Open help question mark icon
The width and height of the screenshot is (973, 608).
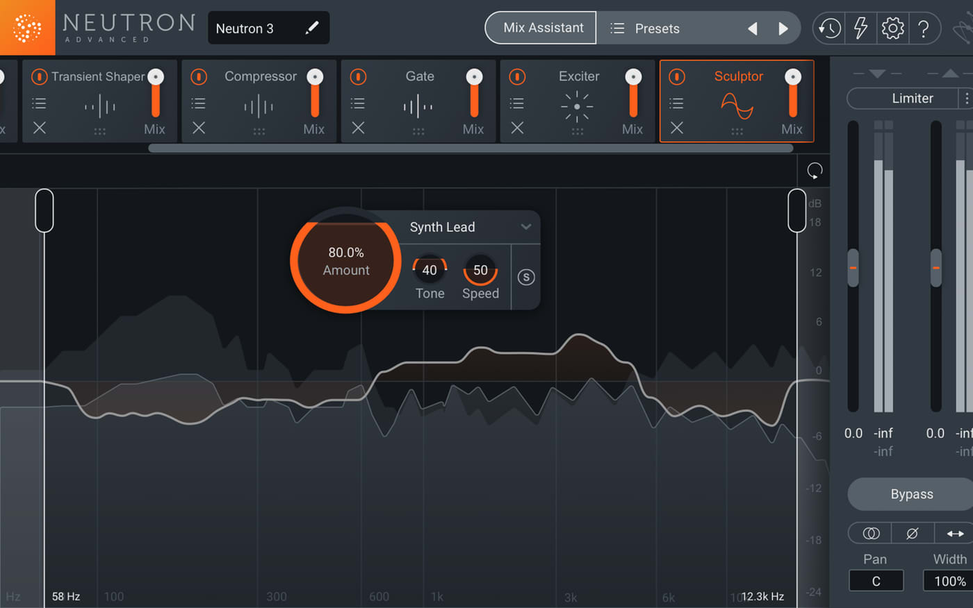point(924,28)
